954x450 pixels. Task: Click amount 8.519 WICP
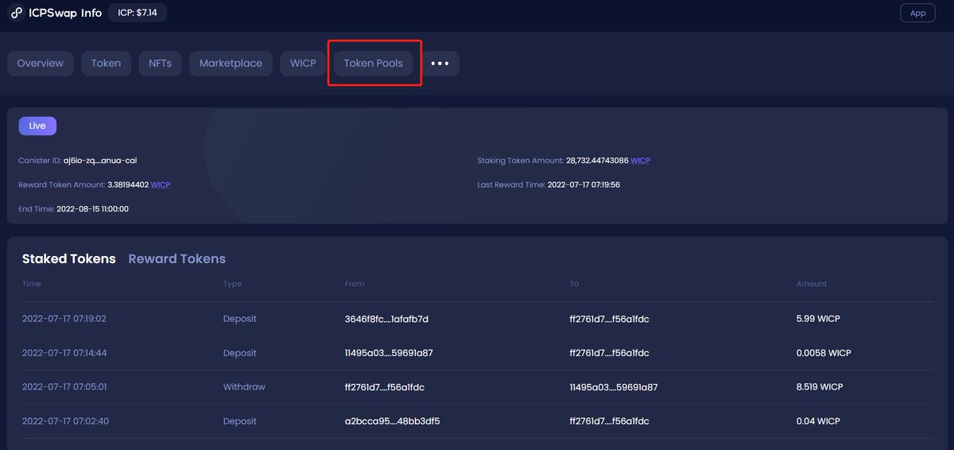pyautogui.click(x=820, y=387)
